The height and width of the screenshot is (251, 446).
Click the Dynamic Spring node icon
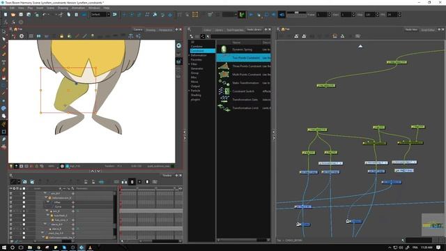pyautogui.click(x=224, y=50)
